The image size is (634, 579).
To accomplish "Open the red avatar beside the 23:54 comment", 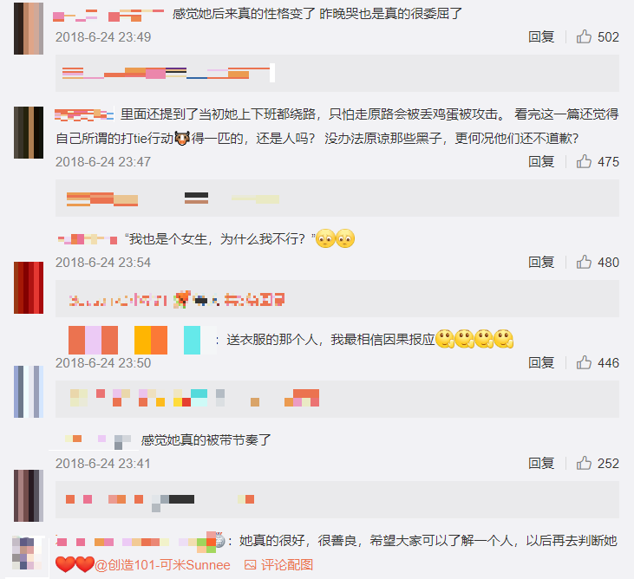I will (x=29, y=288).
